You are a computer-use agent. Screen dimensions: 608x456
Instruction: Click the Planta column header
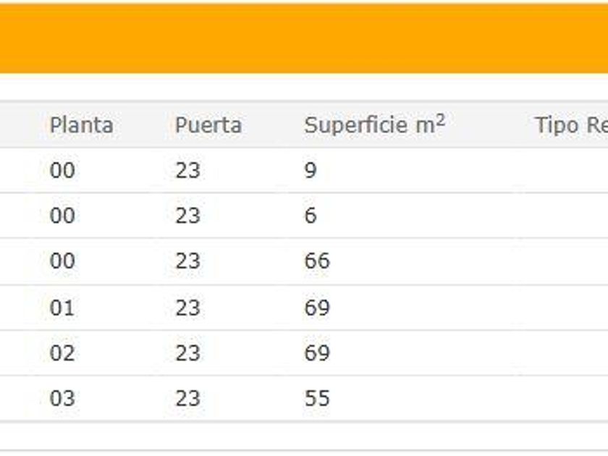81,125
